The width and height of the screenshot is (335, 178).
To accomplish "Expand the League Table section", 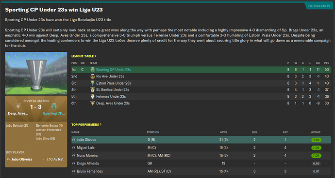I will tap(84, 56).
